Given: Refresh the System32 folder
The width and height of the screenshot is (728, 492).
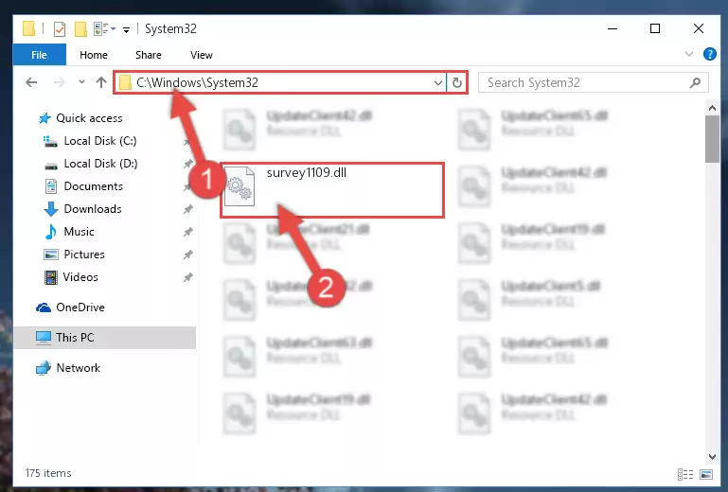Looking at the screenshot, I should pyautogui.click(x=457, y=83).
